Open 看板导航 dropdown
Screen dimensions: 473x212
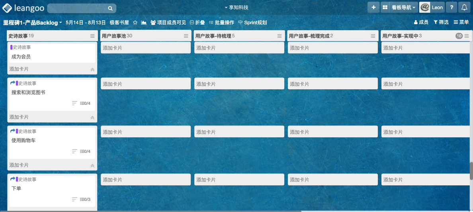(x=399, y=8)
